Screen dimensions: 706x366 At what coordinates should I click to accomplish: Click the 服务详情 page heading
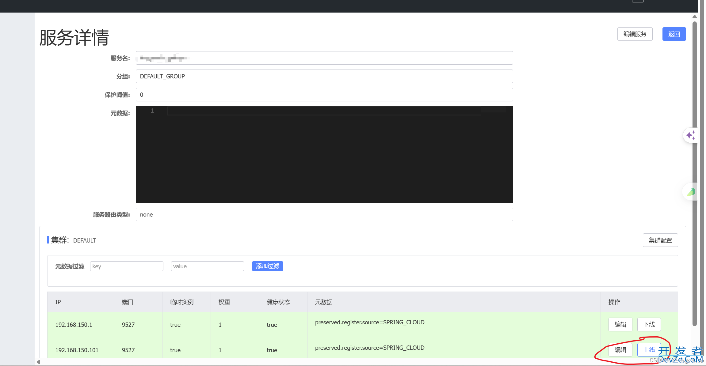coord(74,38)
